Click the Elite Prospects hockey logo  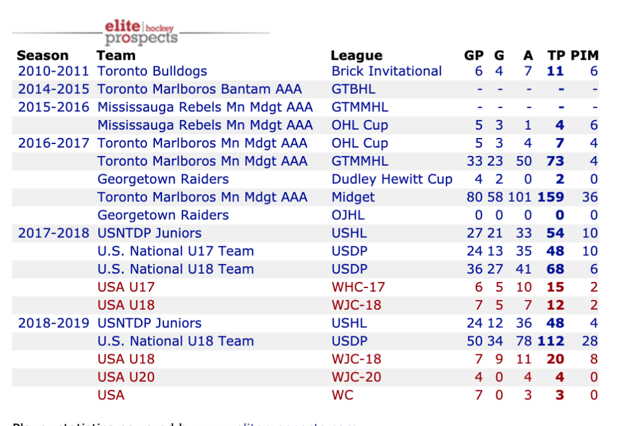click(x=141, y=33)
